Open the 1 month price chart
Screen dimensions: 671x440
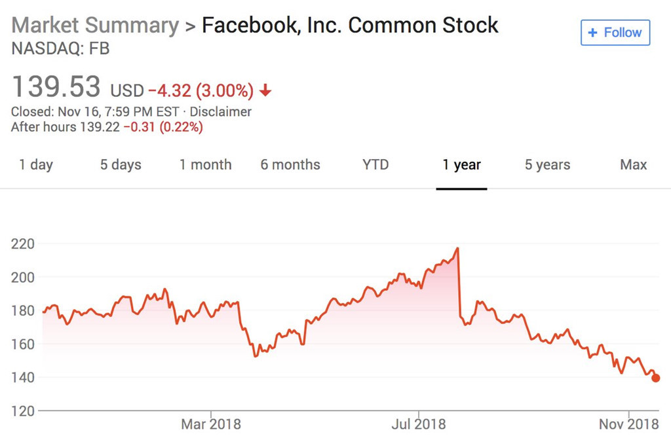pos(205,165)
